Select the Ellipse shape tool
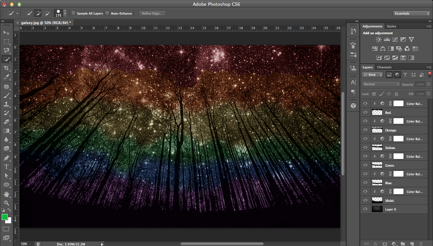Viewport: 433px width, 246px height. (6, 184)
